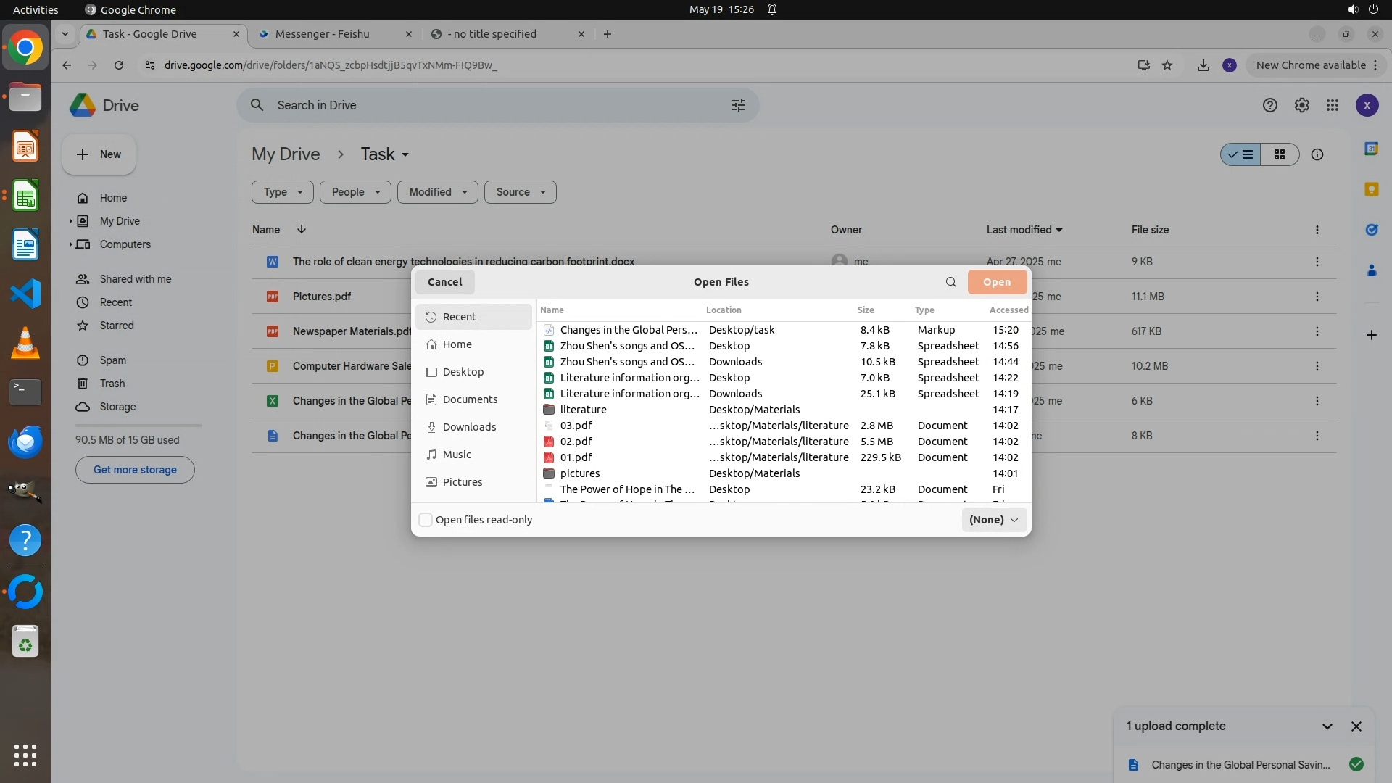The width and height of the screenshot is (1392, 783).
Task: Select 02.pdf in the file list
Action: [576, 442]
